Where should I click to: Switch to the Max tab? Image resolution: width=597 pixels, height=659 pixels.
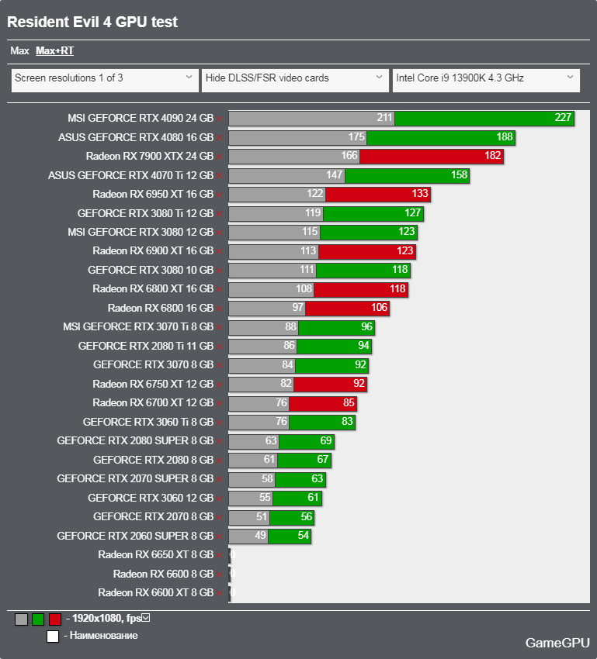click(x=19, y=51)
